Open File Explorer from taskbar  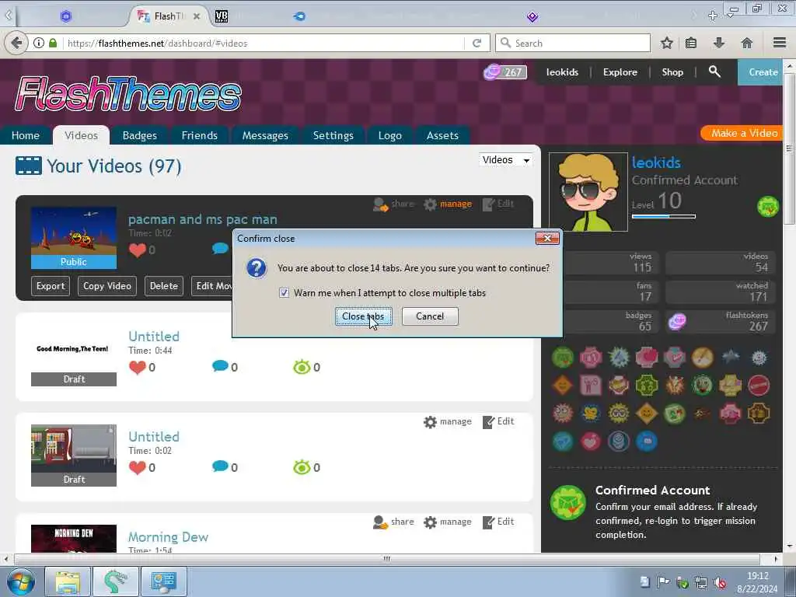tap(68, 581)
